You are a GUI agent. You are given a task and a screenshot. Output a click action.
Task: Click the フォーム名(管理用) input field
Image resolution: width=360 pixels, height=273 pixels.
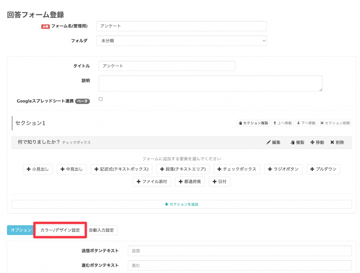coord(181,26)
